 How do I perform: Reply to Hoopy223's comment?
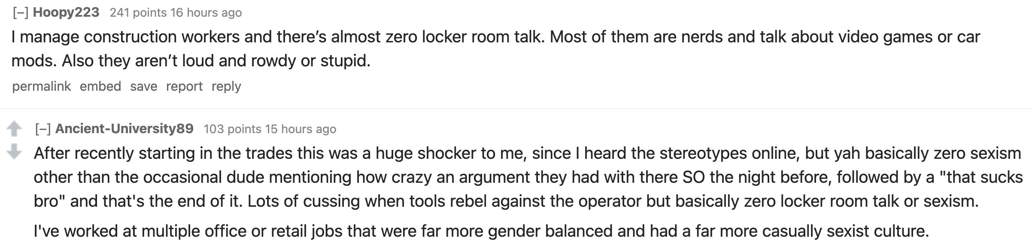tap(226, 86)
